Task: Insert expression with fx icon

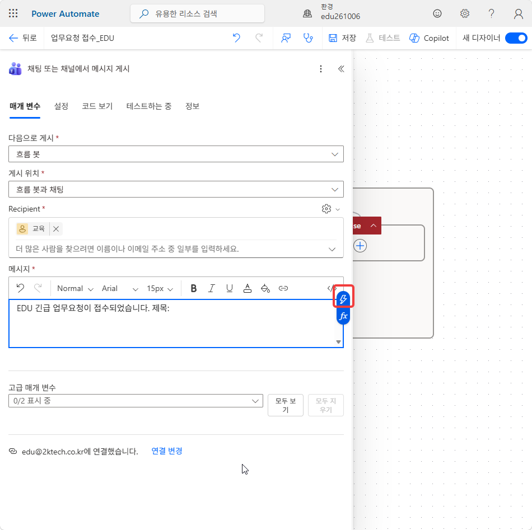Action: [x=343, y=316]
